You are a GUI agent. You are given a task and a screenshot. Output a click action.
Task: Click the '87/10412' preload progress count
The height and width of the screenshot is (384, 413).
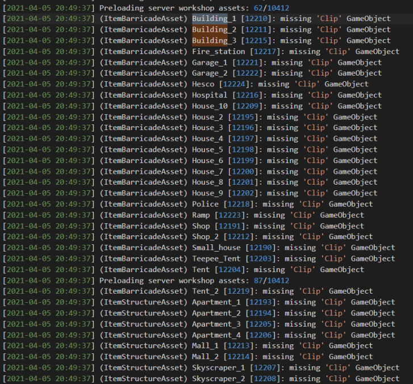[272, 281]
